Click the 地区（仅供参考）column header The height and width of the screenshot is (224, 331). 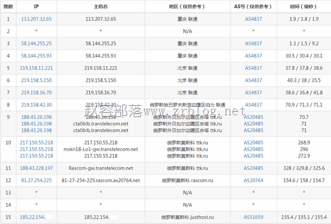[x=187, y=7]
